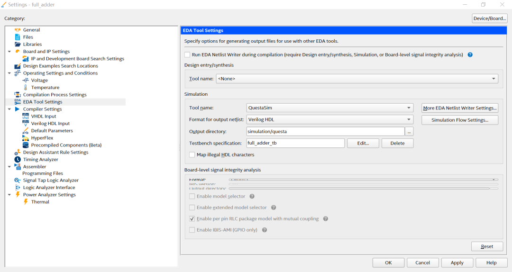Collapse the Compiler Settings tree node
Screen dimensions: 512x272
(9, 109)
